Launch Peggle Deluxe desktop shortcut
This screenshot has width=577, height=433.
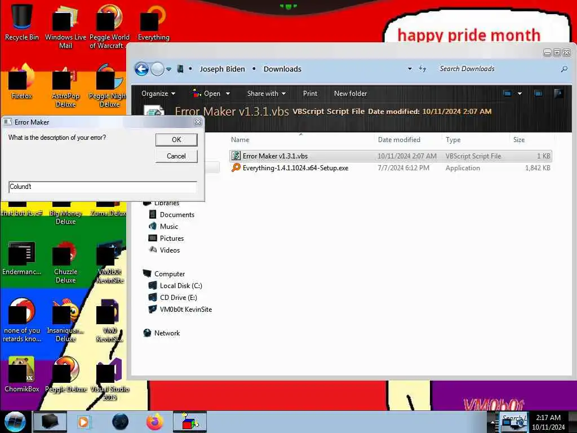click(65, 374)
